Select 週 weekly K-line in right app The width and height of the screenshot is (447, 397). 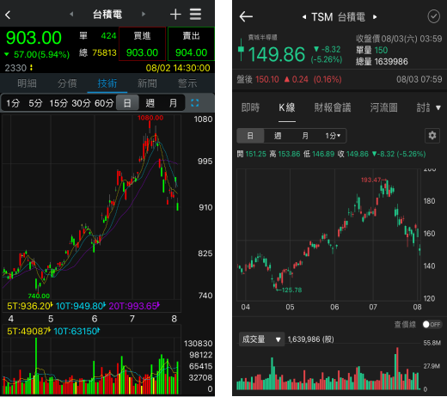[x=278, y=136]
